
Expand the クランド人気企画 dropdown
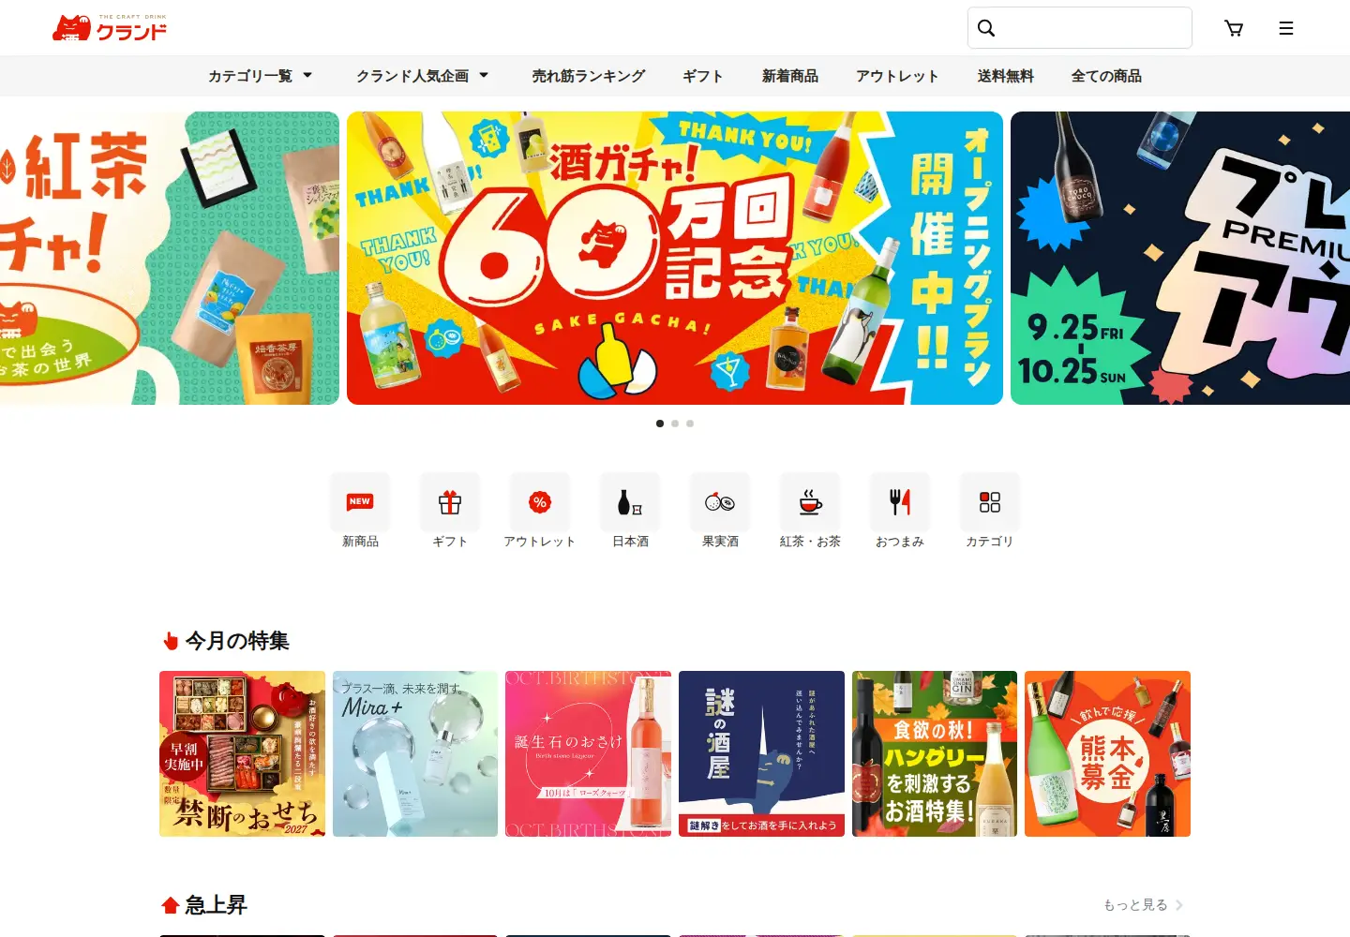[x=422, y=76]
